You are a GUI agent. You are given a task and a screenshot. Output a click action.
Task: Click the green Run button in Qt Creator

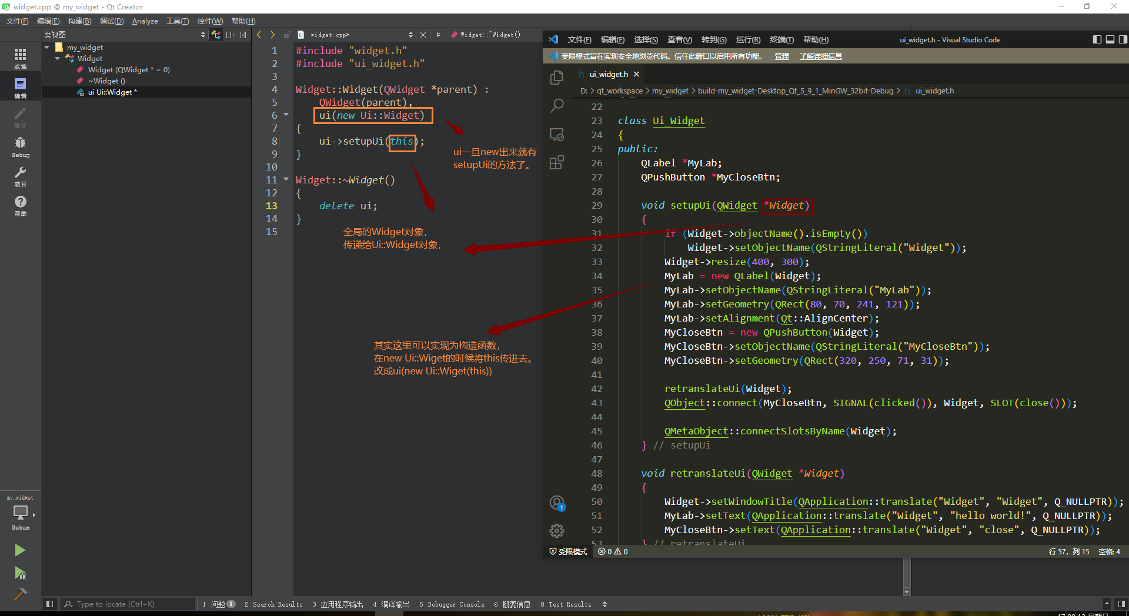[x=20, y=550]
